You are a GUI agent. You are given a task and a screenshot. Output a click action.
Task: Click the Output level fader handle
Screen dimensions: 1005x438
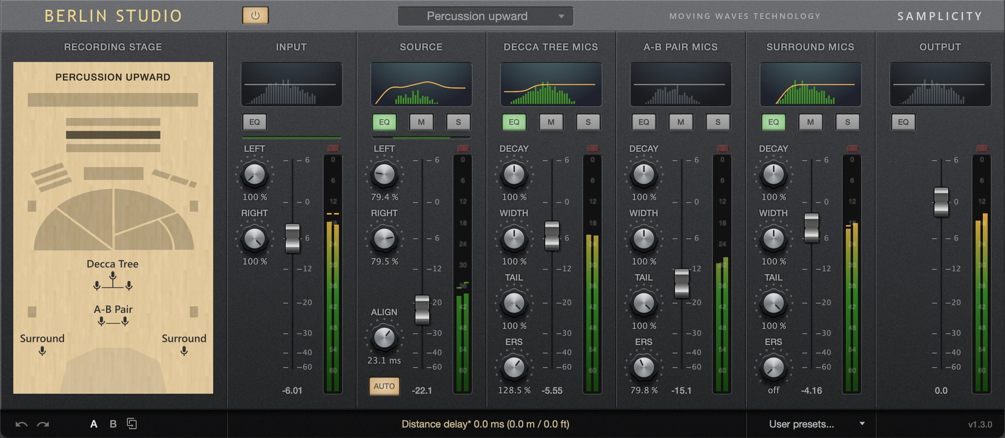tap(941, 202)
